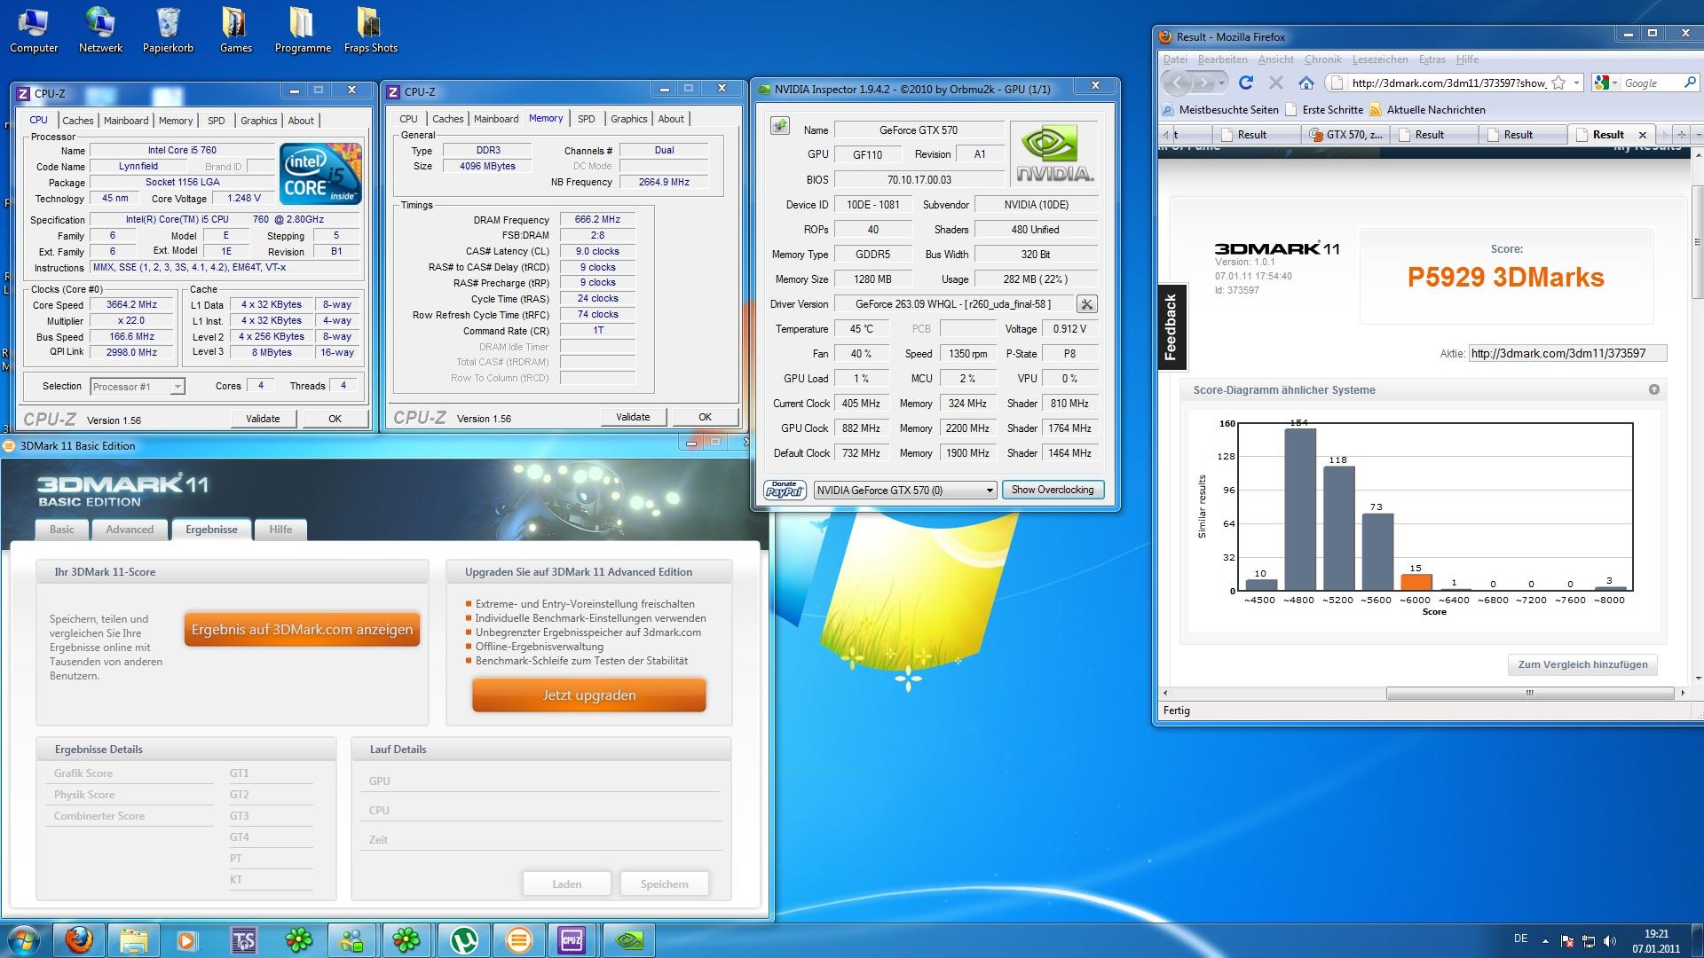Viewport: 1704px width, 958px height.
Task: Click the search magnifier in Google box
Action: [1690, 82]
